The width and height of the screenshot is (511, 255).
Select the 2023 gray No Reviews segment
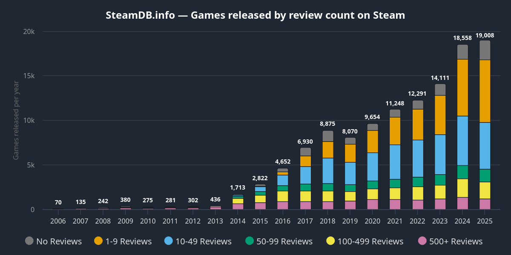pos(440,89)
